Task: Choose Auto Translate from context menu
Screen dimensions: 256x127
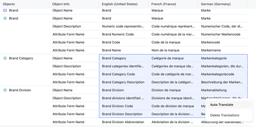Action: point(221,105)
